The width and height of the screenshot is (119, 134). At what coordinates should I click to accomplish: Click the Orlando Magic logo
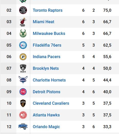[x=23, y=127]
